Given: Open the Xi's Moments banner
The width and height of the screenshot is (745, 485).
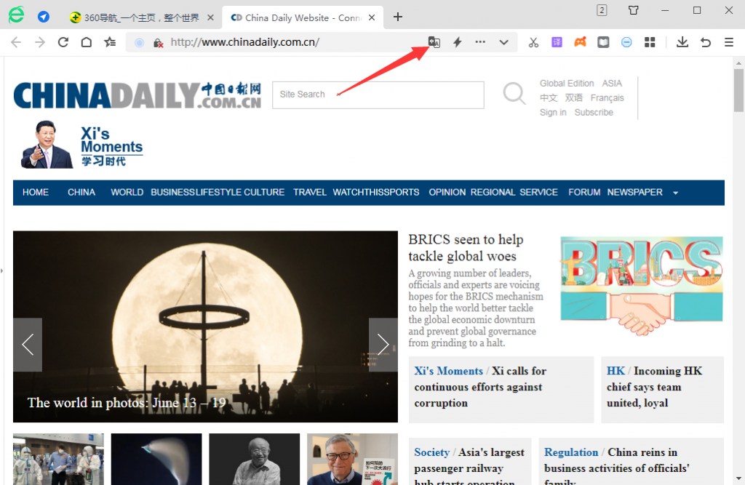Looking at the screenshot, I should click(81, 145).
